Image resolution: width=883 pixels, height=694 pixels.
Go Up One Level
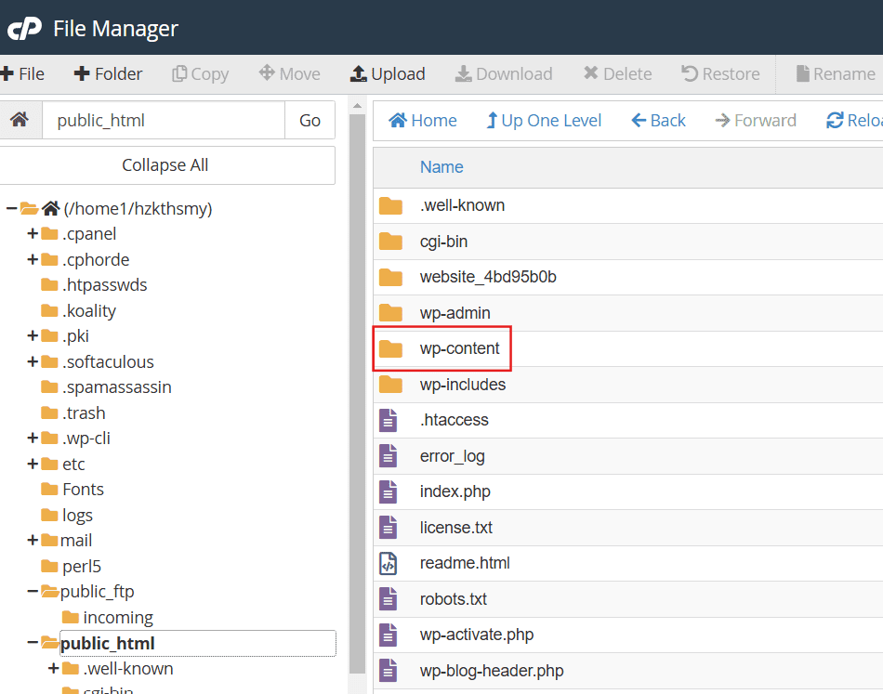tap(544, 121)
